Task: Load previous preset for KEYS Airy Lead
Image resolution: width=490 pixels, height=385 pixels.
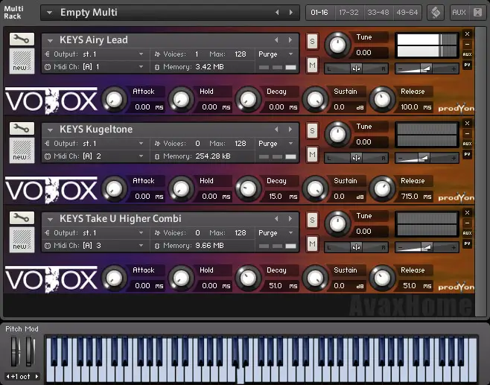Action: pyautogui.click(x=276, y=40)
